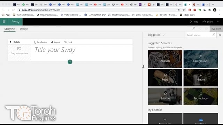
Task: Select the Technology suggested search
Action: click(201, 97)
